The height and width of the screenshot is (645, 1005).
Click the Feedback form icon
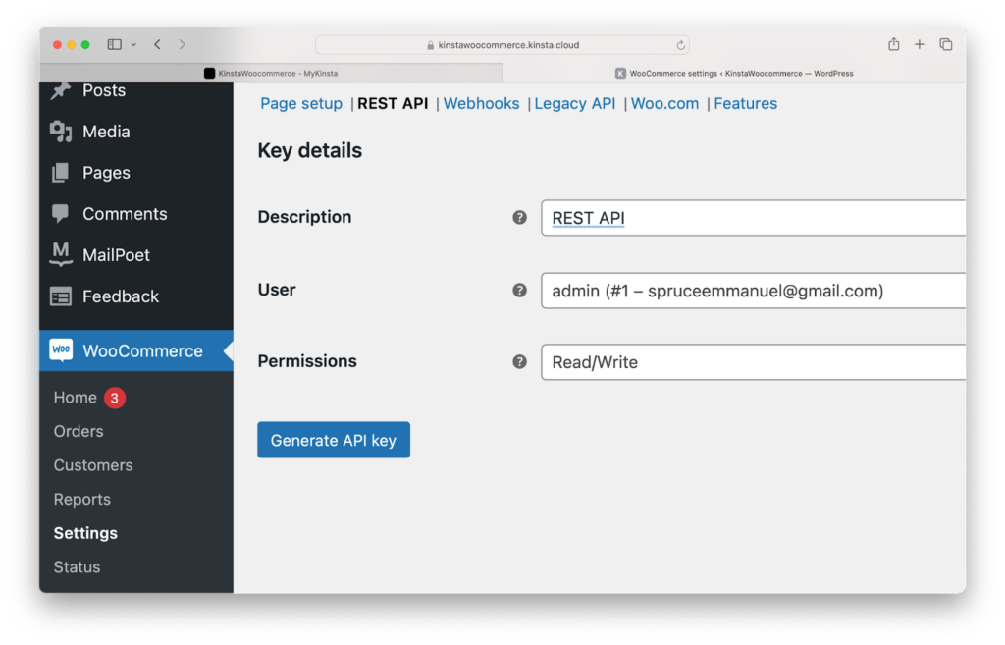tap(61, 296)
